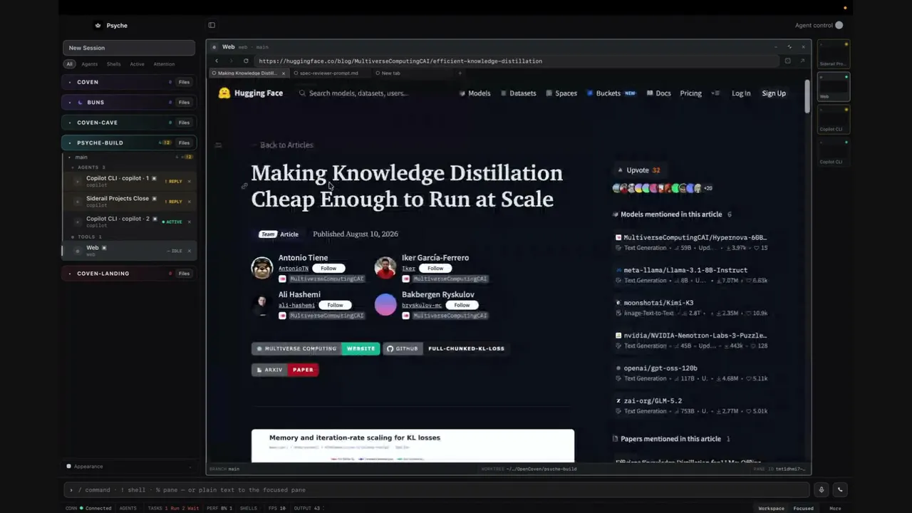
Task: Click the Hugging Face logo
Action: (250, 93)
